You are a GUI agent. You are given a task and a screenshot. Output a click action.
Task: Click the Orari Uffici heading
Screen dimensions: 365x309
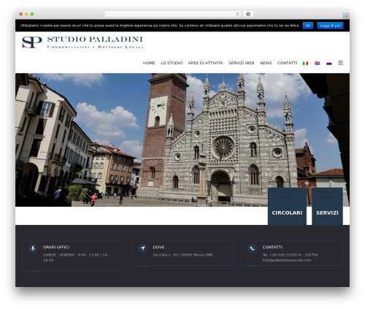pos(56,247)
